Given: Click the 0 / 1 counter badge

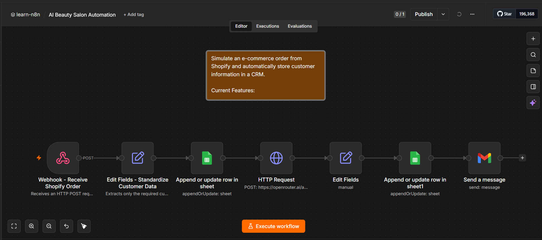Looking at the screenshot, I should click(400, 14).
